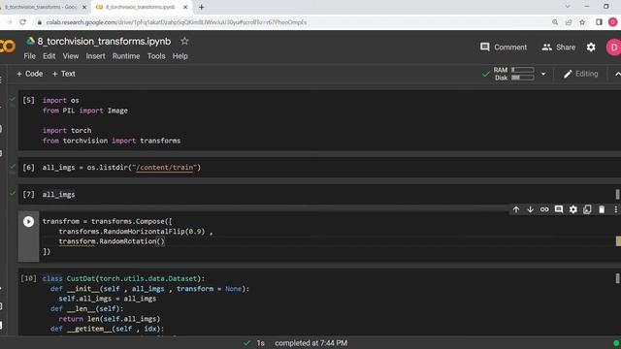Run the transforms.Compose cell
This screenshot has width=621, height=349.
28,221
